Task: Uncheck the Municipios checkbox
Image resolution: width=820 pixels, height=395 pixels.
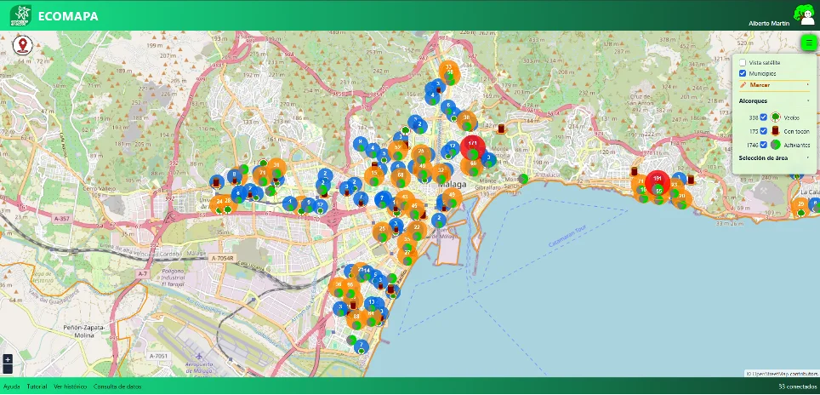Action: click(x=743, y=73)
